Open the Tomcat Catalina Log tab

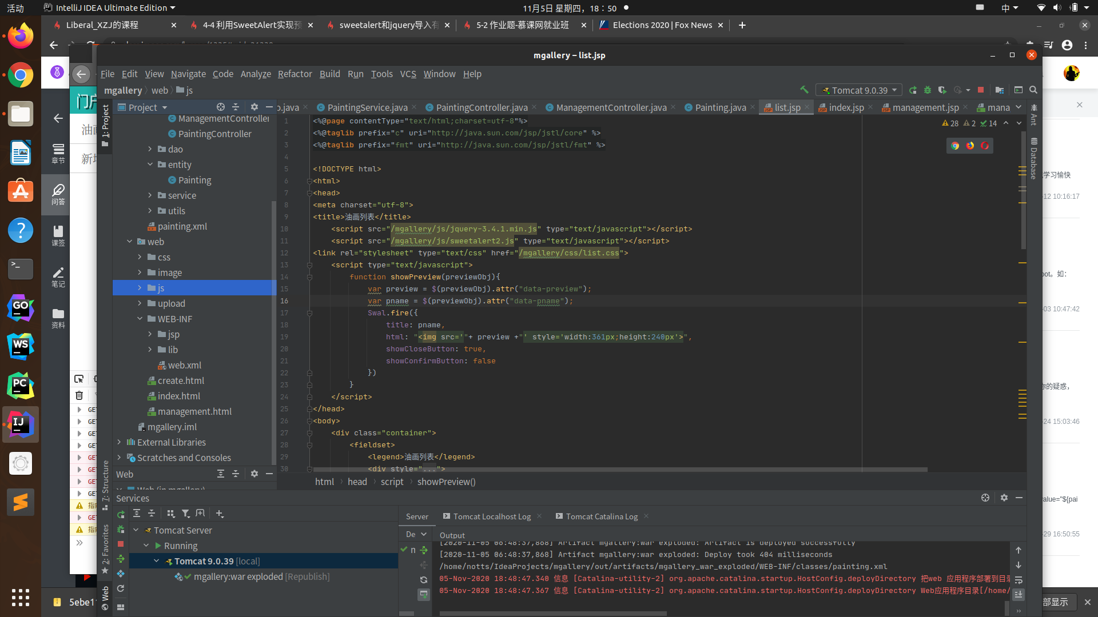pyautogui.click(x=602, y=516)
